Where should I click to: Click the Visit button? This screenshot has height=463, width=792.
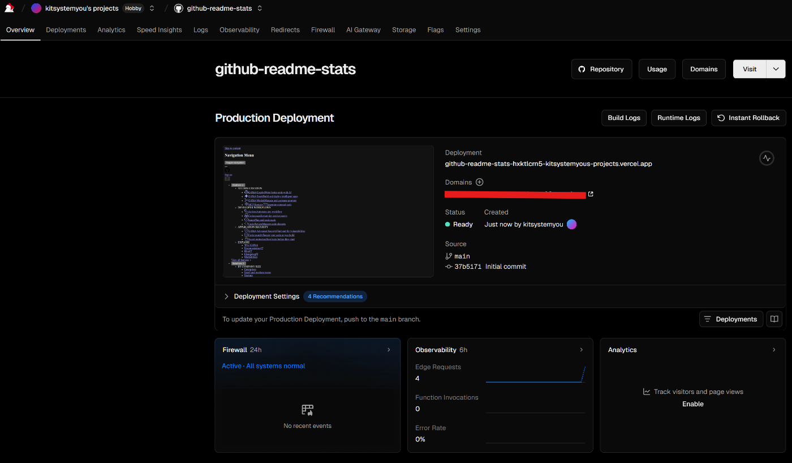(x=750, y=69)
